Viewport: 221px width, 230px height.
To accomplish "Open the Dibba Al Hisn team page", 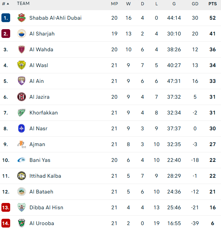I will point(46,208).
